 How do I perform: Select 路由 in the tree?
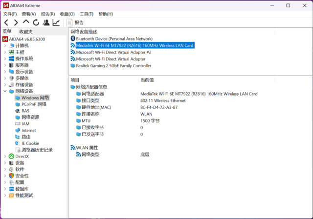point(26,137)
